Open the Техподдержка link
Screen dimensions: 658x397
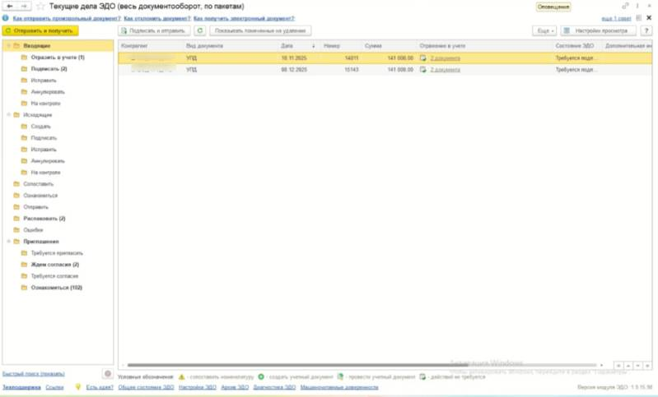click(21, 387)
